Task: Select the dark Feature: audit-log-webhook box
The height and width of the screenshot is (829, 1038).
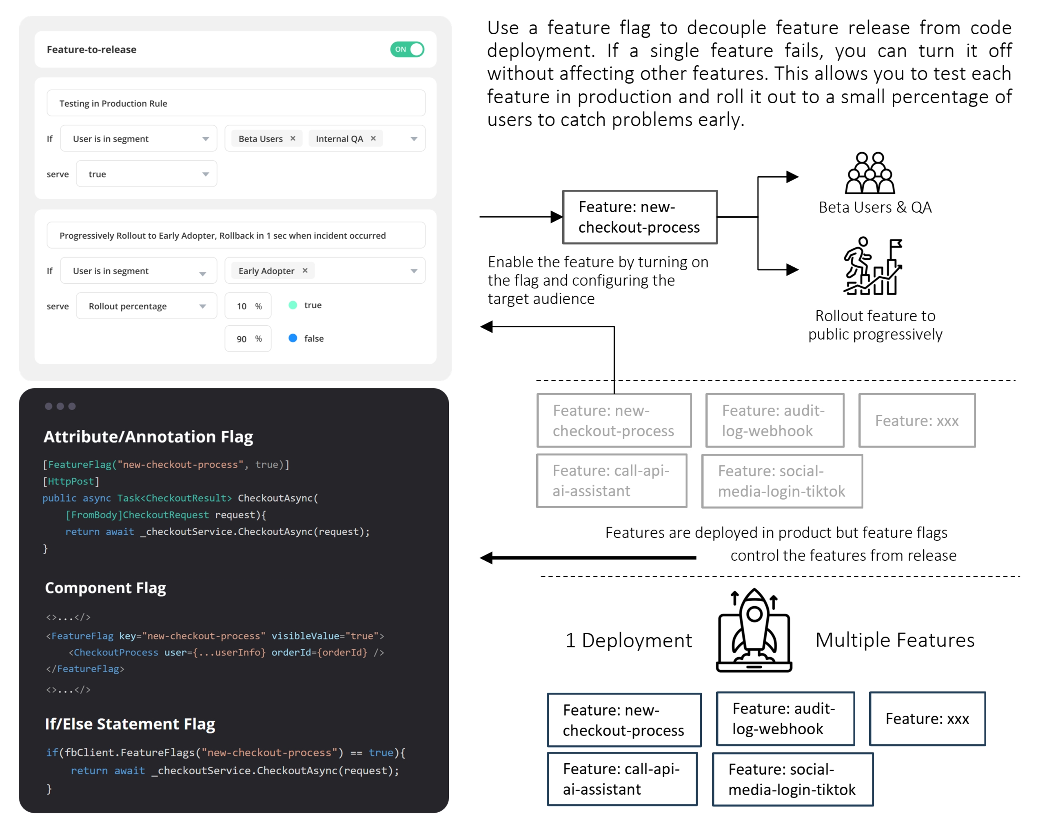Action: tap(785, 719)
